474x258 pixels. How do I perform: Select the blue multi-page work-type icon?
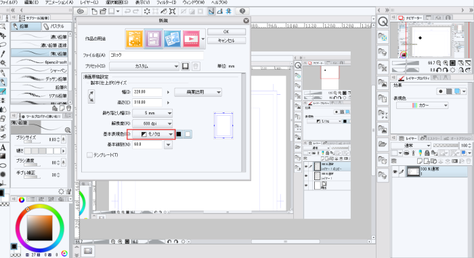pos(172,39)
